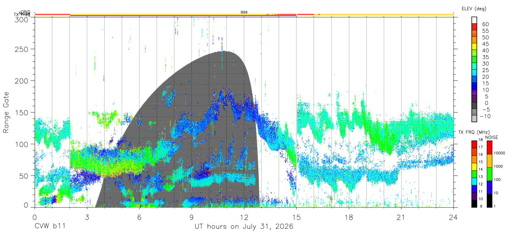The width and height of the screenshot is (510, 235).
Task: Click y-axis tick label '150'
Action: pyautogui.click(x=22, y=112)
